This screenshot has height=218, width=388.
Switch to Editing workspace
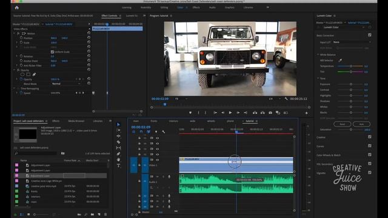(x=164, y=7)
